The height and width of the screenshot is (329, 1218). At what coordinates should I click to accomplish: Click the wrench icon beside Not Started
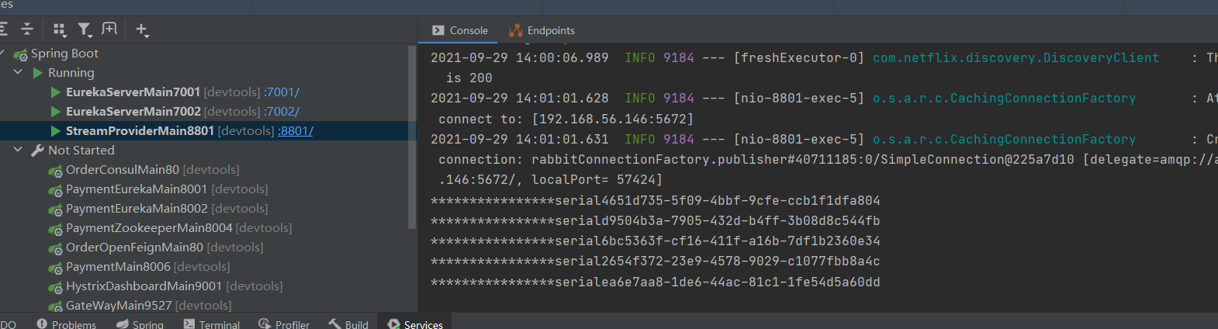click(37, 151)
